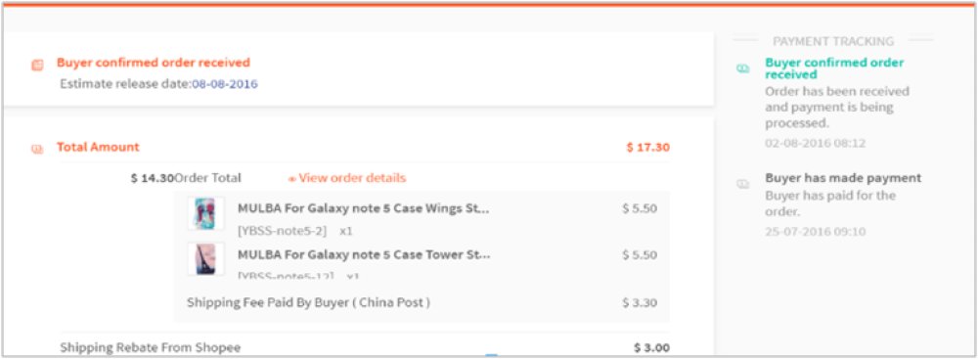Click the Shipping Fee Paid By Buyer row

(422, 303)
